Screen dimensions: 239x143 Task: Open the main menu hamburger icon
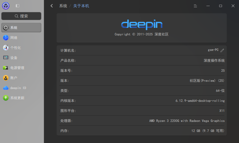tap(195, 6)
